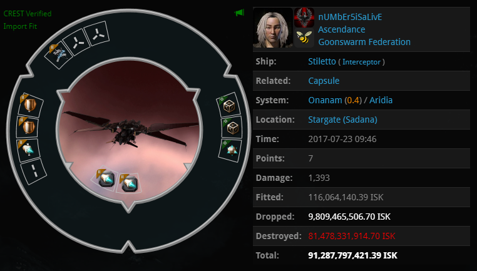This screenshot has width=477, height=271.
Task: Click the Ascendance red corporation logo
Action: tap(304, 18)
